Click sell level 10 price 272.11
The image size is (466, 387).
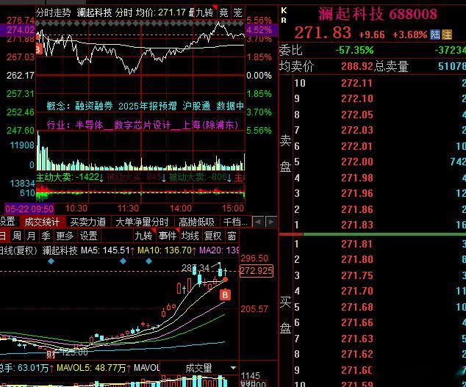(357, 83)
